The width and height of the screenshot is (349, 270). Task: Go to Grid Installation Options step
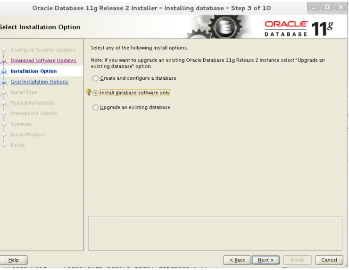[x=40, y=82]
